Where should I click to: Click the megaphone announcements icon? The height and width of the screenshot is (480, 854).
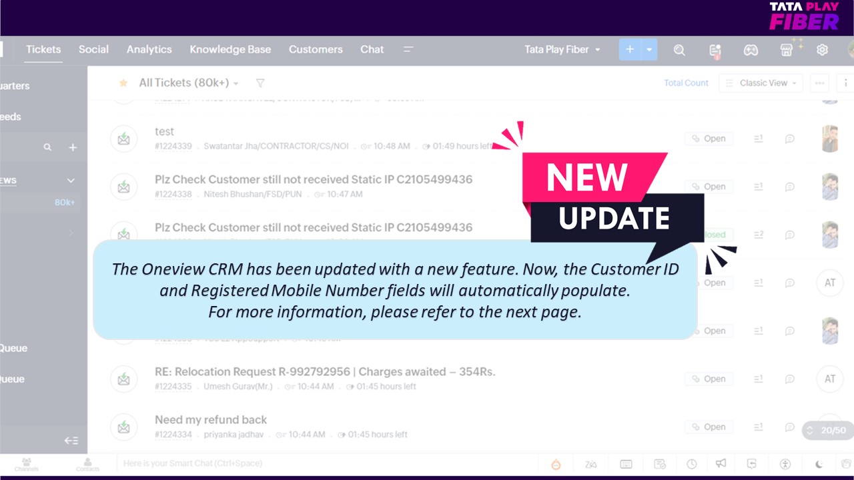tap(721, 464)
